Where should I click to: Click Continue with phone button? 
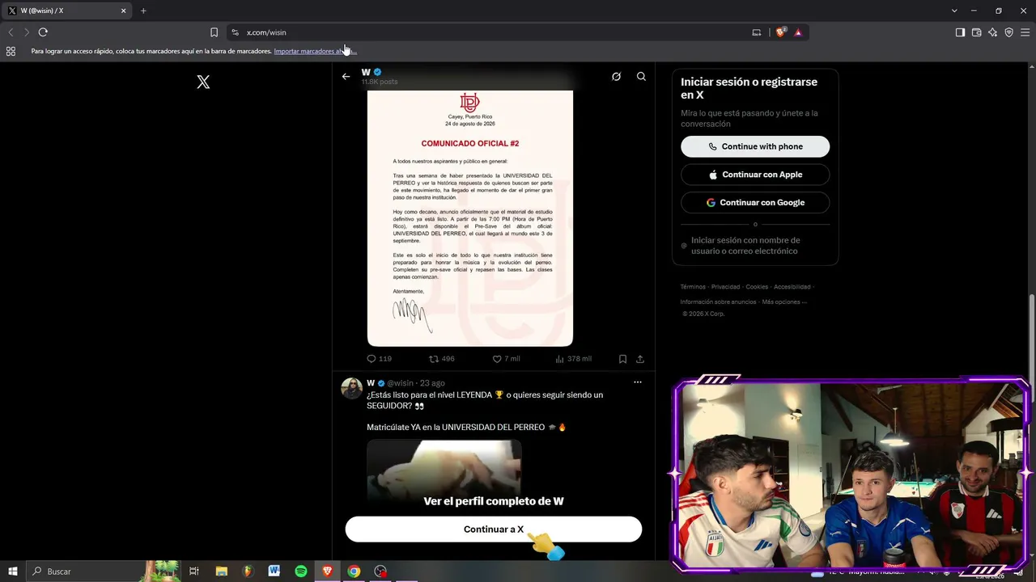tap(755, 146)
